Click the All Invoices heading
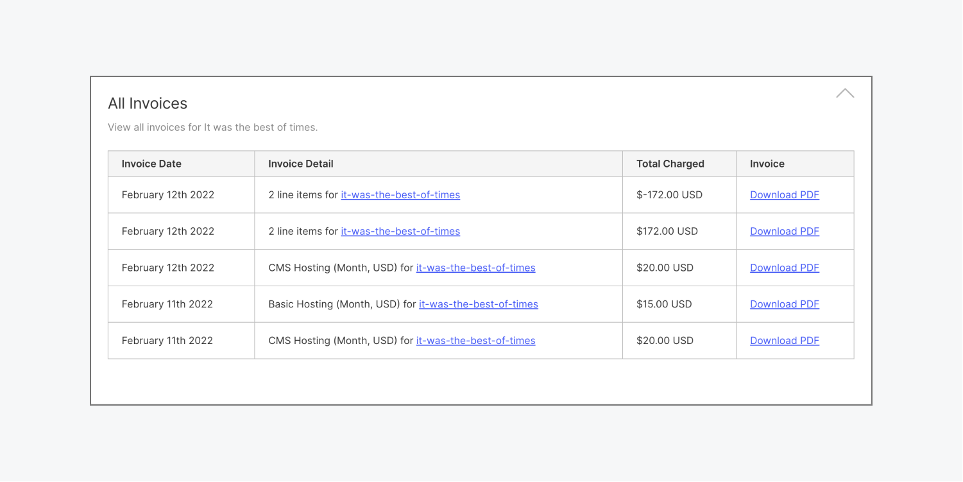The width and height of the screenshot is (963, 482). (x=147, y=103)
